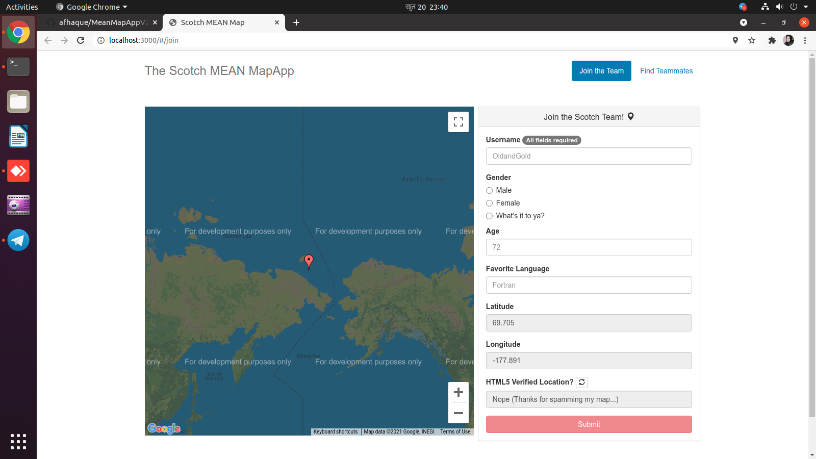Open Terminal from the dock

coord(18,67)
